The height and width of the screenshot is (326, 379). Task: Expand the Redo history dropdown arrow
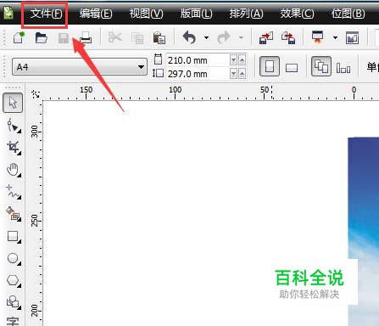(241, 37)
